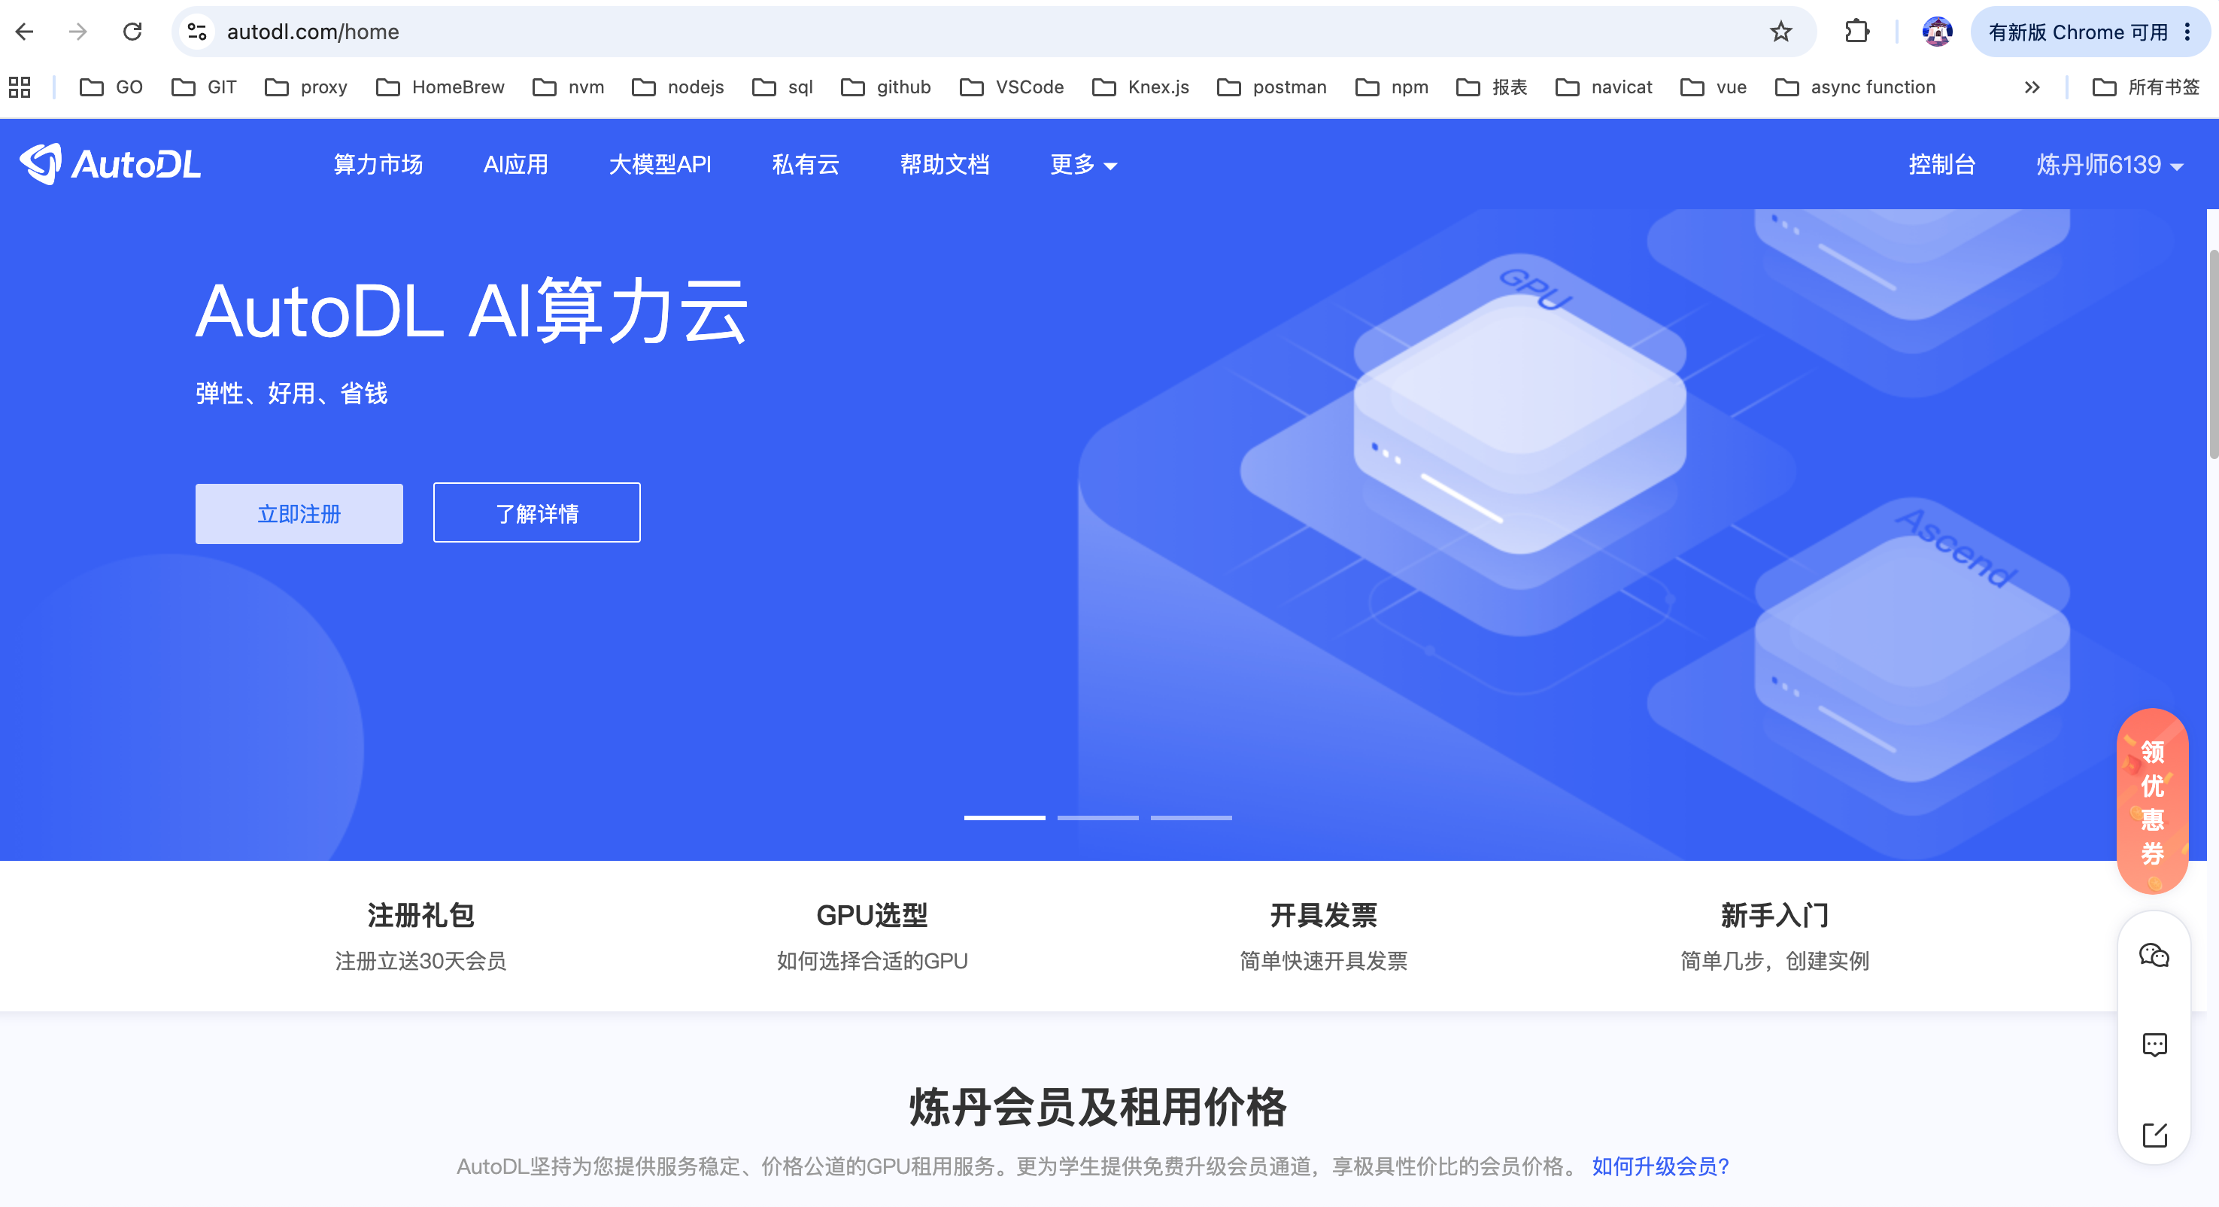Open the online chat message icon
The height and width of the screenshot is (1207, 2219).
[x=2154, y=1045]
